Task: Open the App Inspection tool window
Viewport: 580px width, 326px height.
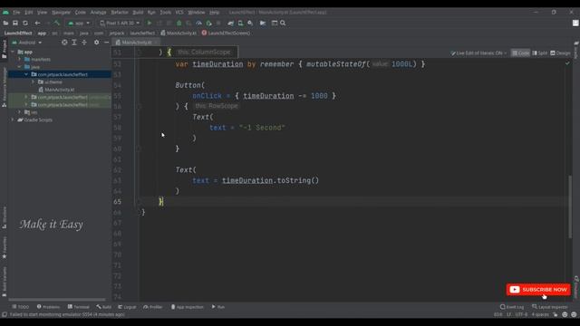Action: click(188, 307)
